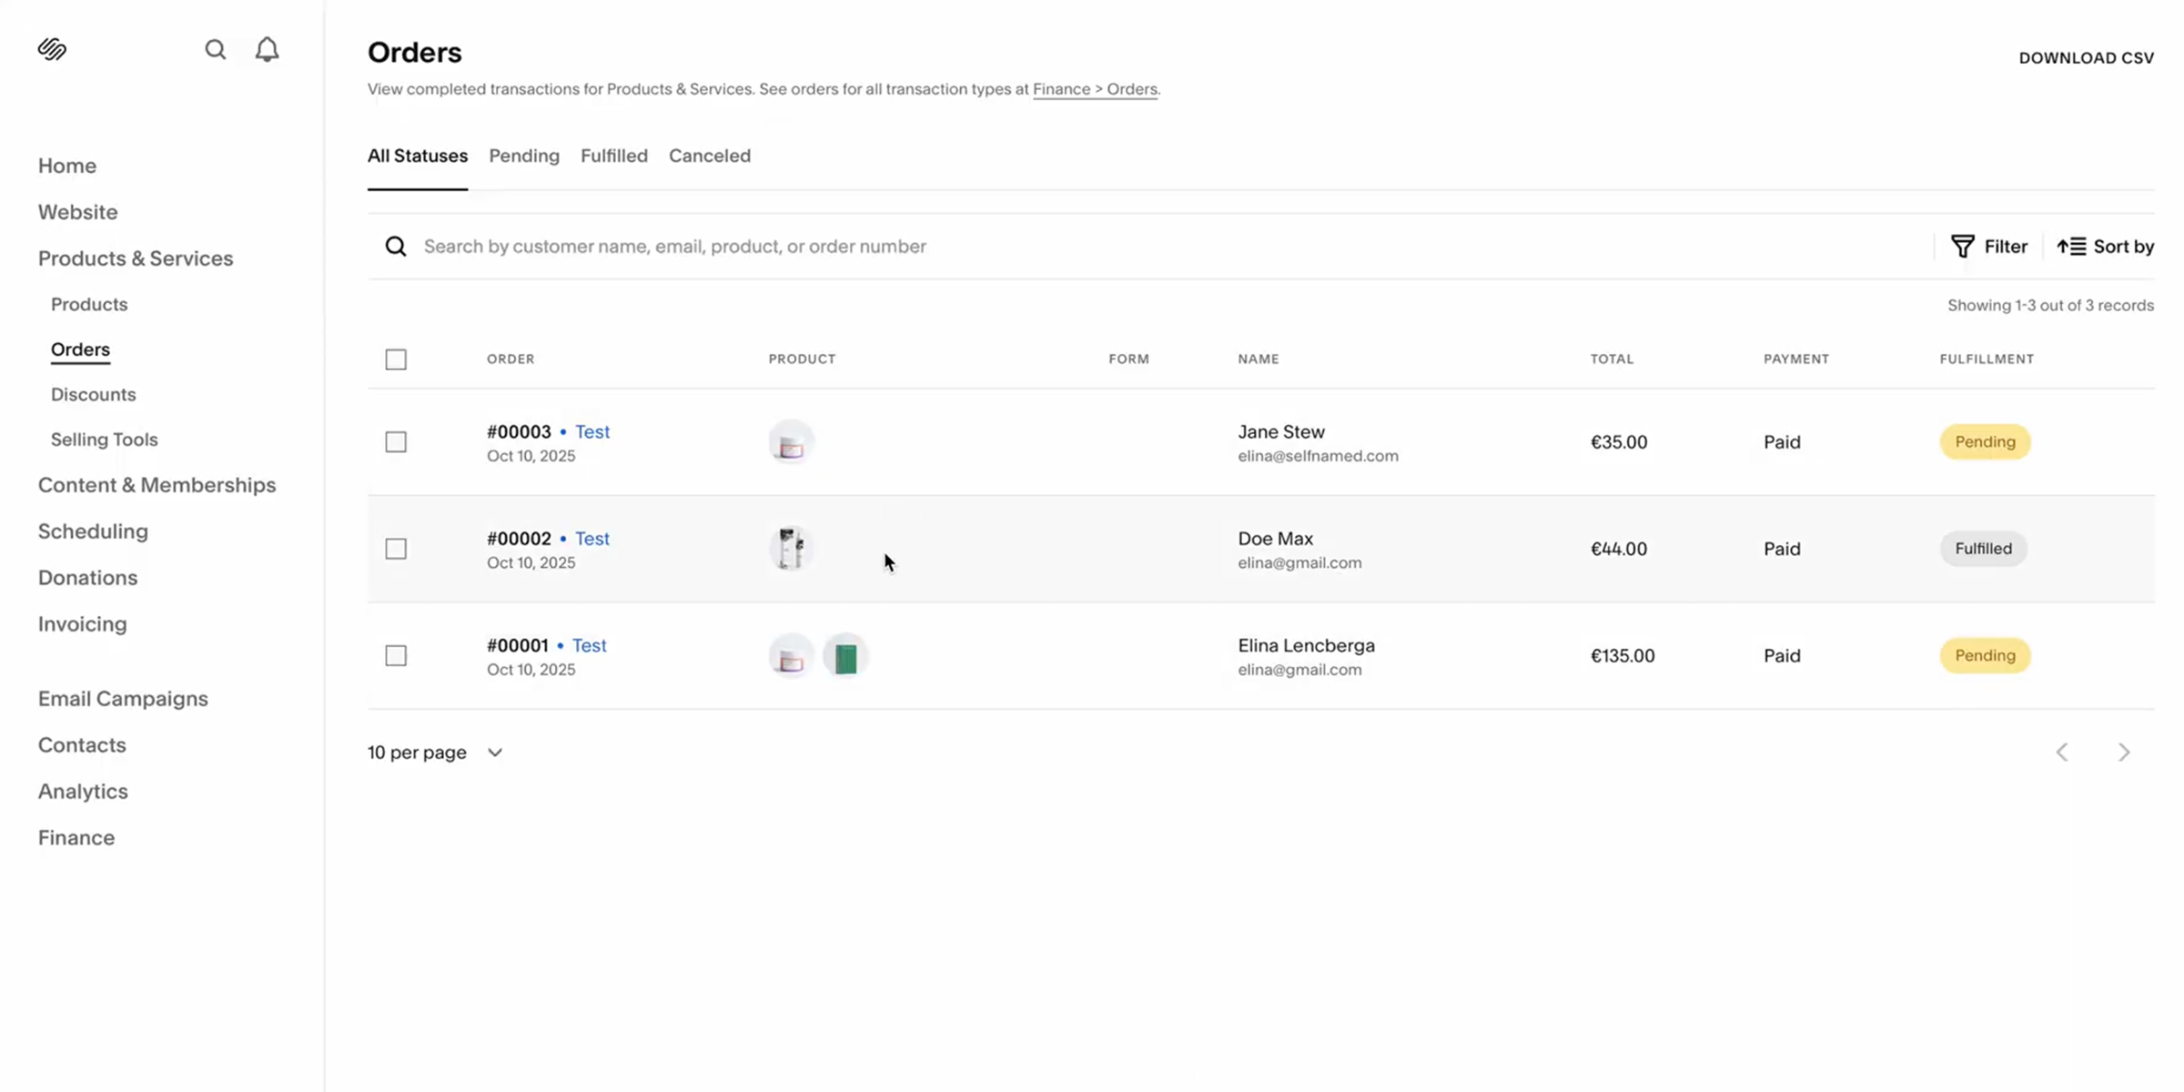Collapse Products & Services sidebar section
2184x1092 pixels.
pos(136,258)
